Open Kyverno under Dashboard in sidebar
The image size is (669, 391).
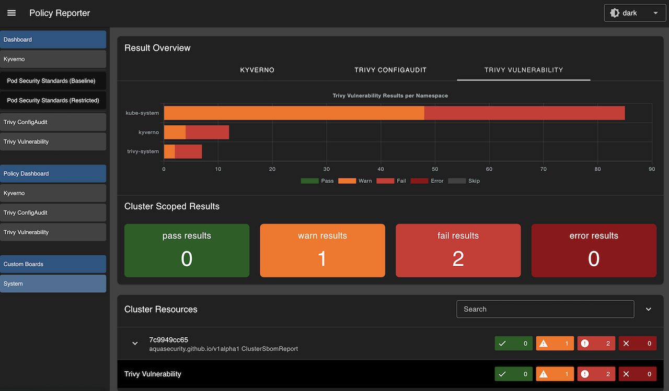coord(53,59)
